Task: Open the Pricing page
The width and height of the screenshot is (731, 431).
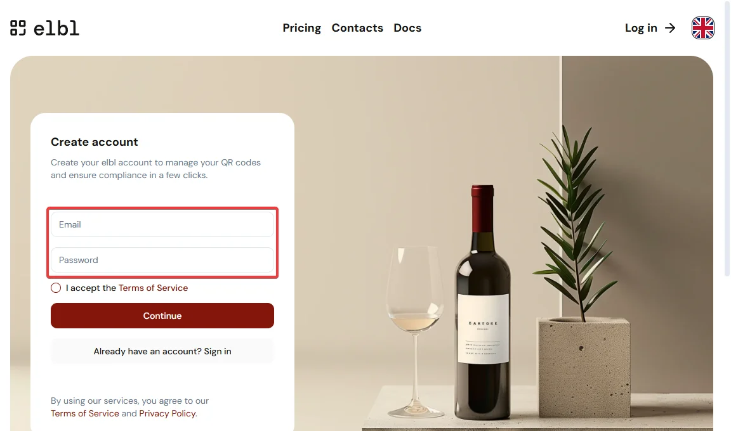Action: click(x=301, y=28)
